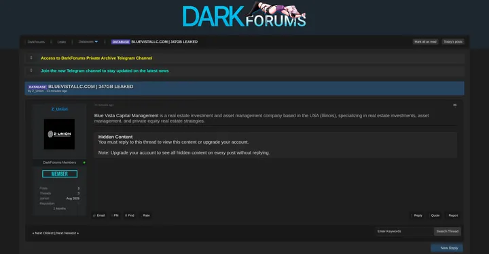
Task: Click the DarkForums logo banner
Action: (244, 15)
